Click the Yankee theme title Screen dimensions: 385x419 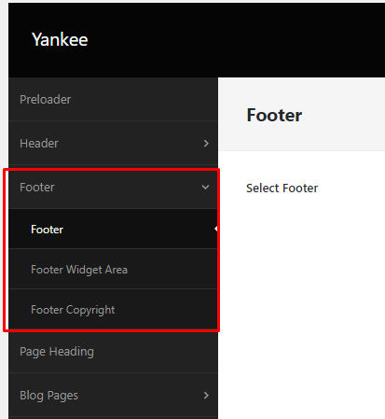pyautogui.click(x=60, y=39)
